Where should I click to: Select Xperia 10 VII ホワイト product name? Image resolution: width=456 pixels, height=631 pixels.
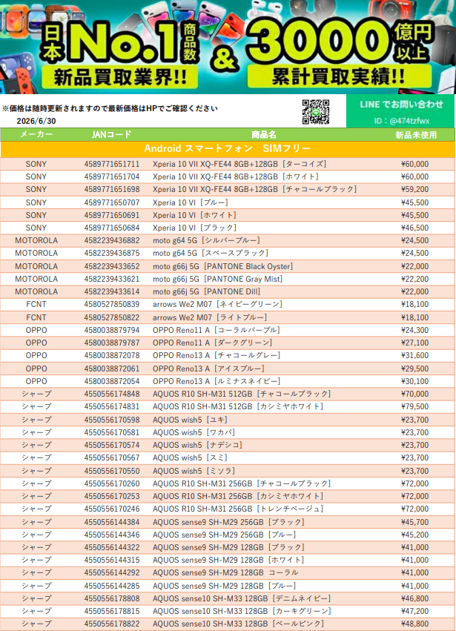[236, 176]
